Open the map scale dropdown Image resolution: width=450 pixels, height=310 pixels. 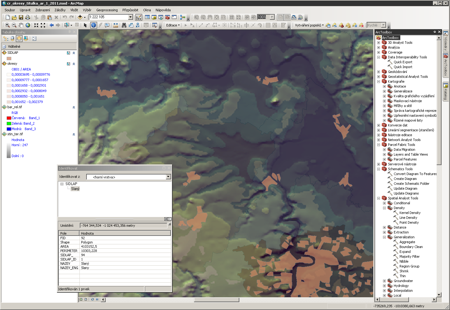tap(131, 17)
